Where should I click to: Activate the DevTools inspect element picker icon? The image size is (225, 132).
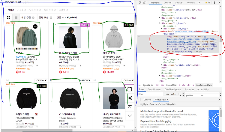point(140,3)
